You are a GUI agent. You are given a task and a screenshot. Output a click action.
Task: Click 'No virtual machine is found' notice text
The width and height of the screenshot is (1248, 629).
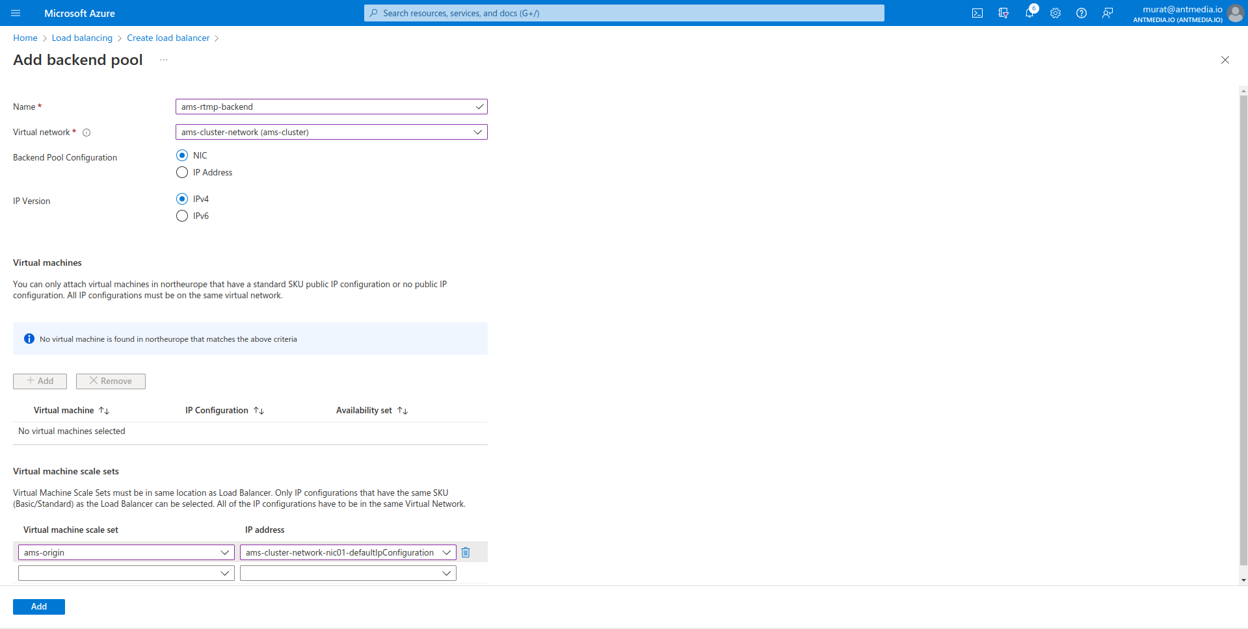[x=168, y=339]
